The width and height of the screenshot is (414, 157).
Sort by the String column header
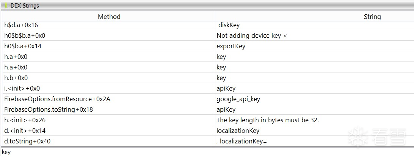[372, 17]
